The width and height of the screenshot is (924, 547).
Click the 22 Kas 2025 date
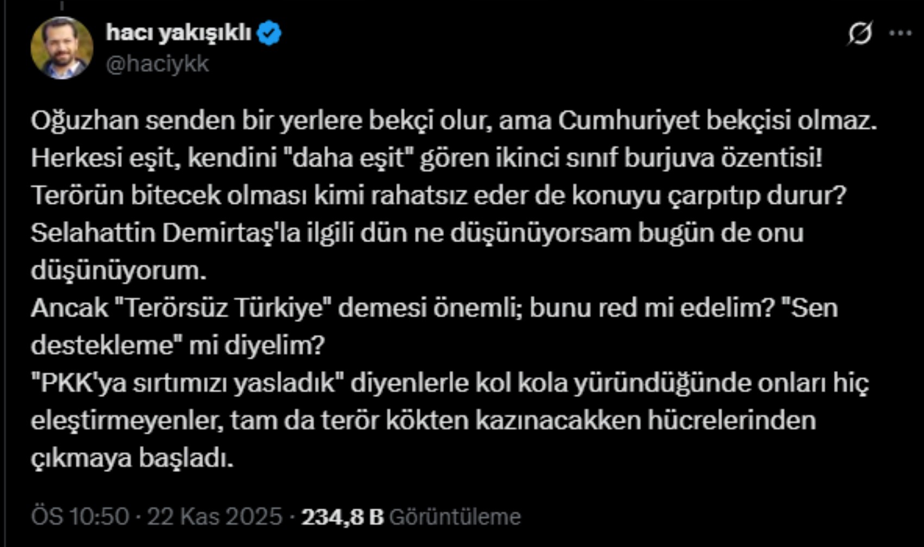[x=215, y=516]
